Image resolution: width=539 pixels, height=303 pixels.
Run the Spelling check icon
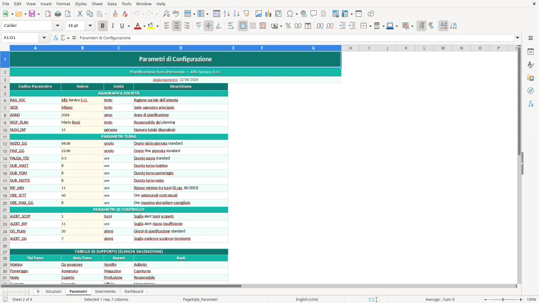click(176, 14)
